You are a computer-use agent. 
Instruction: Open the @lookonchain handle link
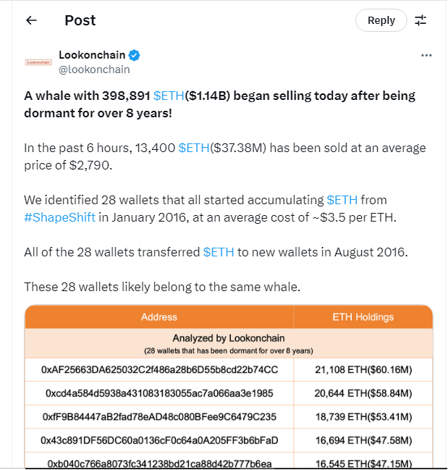tap(94, 70)
